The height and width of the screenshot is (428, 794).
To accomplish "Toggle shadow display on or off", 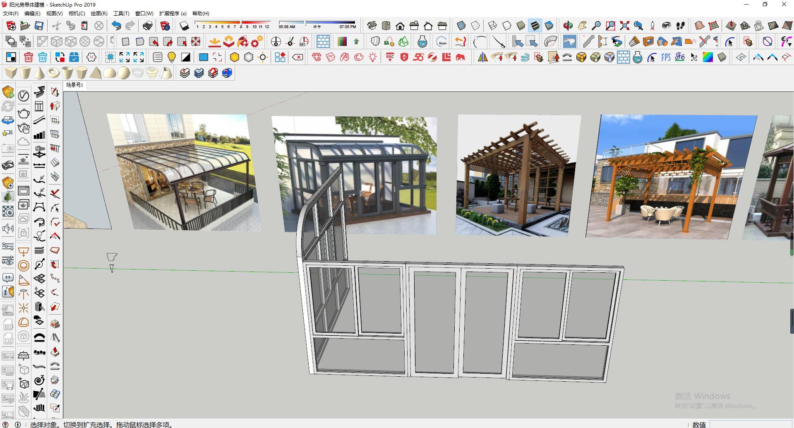I will (184, 25).
